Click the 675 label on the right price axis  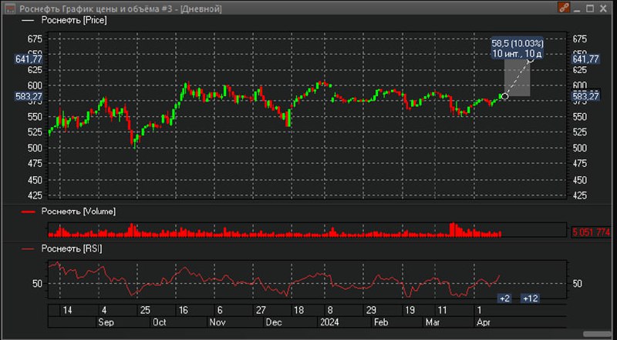(x=580, y=39)
